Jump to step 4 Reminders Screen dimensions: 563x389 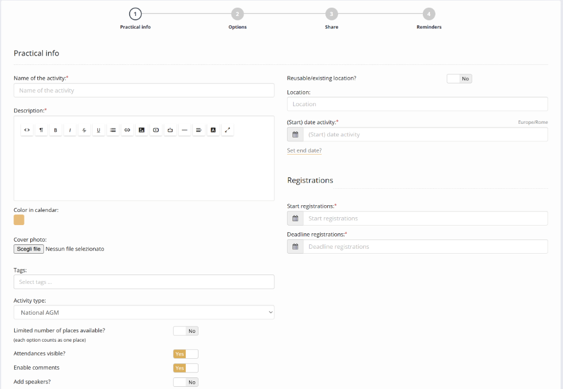429,14
